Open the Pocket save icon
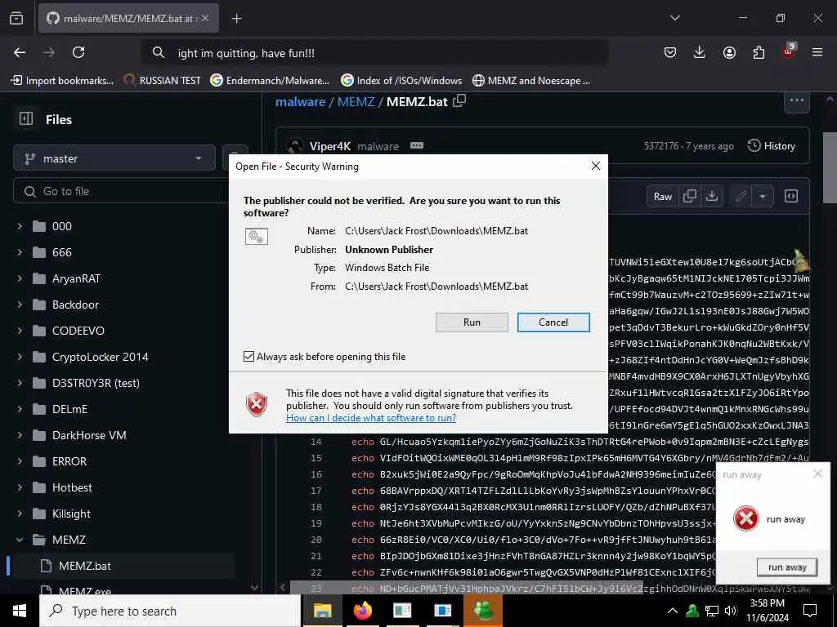This screenshot has width=837, height=627. tap(670, 52)
